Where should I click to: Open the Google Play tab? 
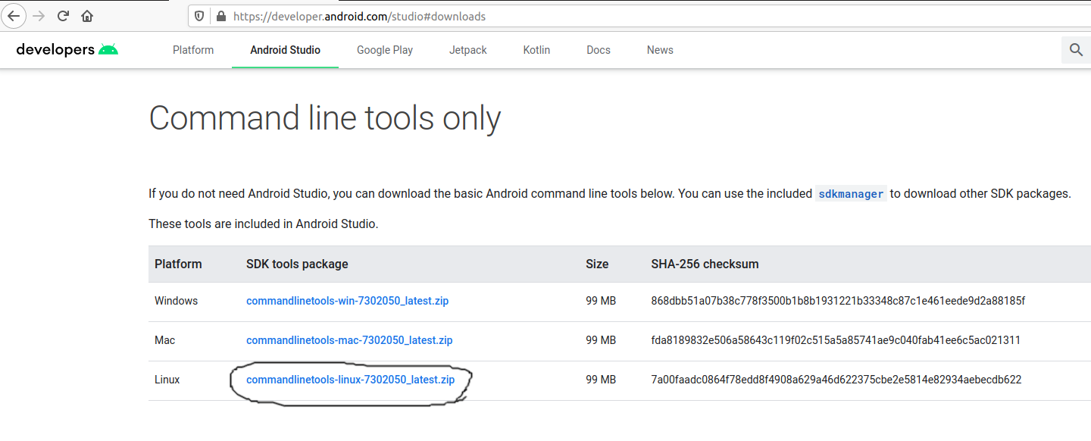(x=385, y=50)
